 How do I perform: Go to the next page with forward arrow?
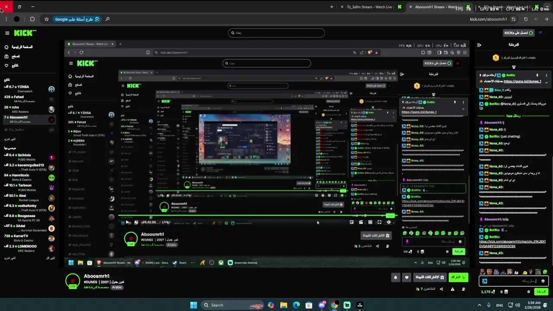coord(536,19)
